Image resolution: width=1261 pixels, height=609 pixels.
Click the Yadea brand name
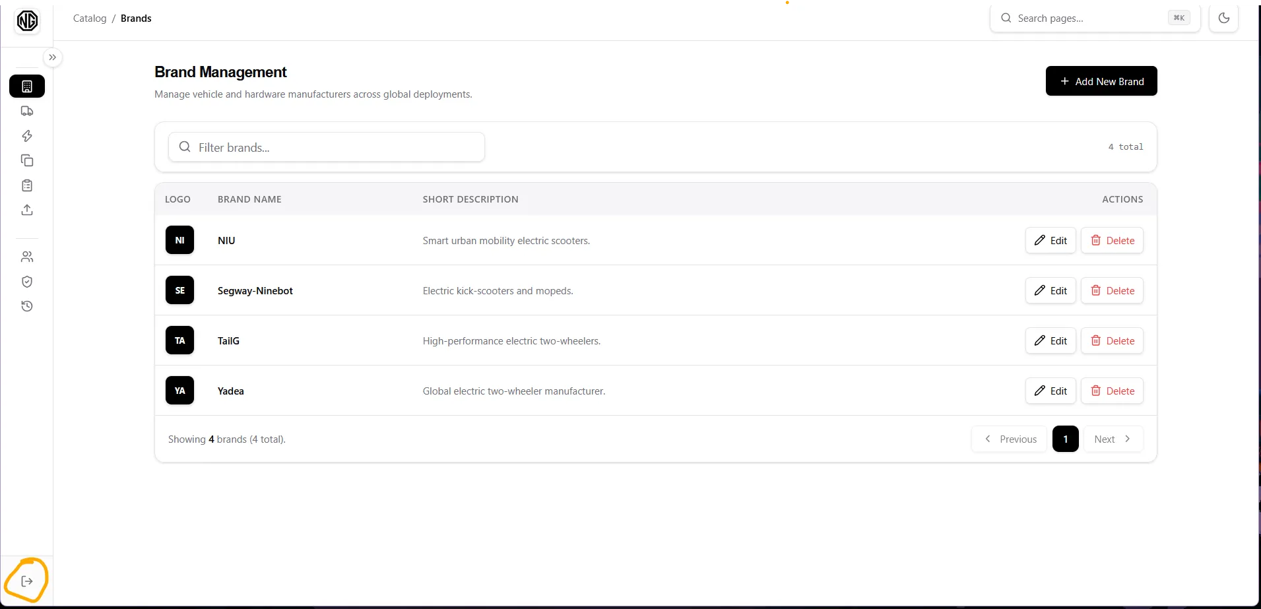tap(231, 391)
